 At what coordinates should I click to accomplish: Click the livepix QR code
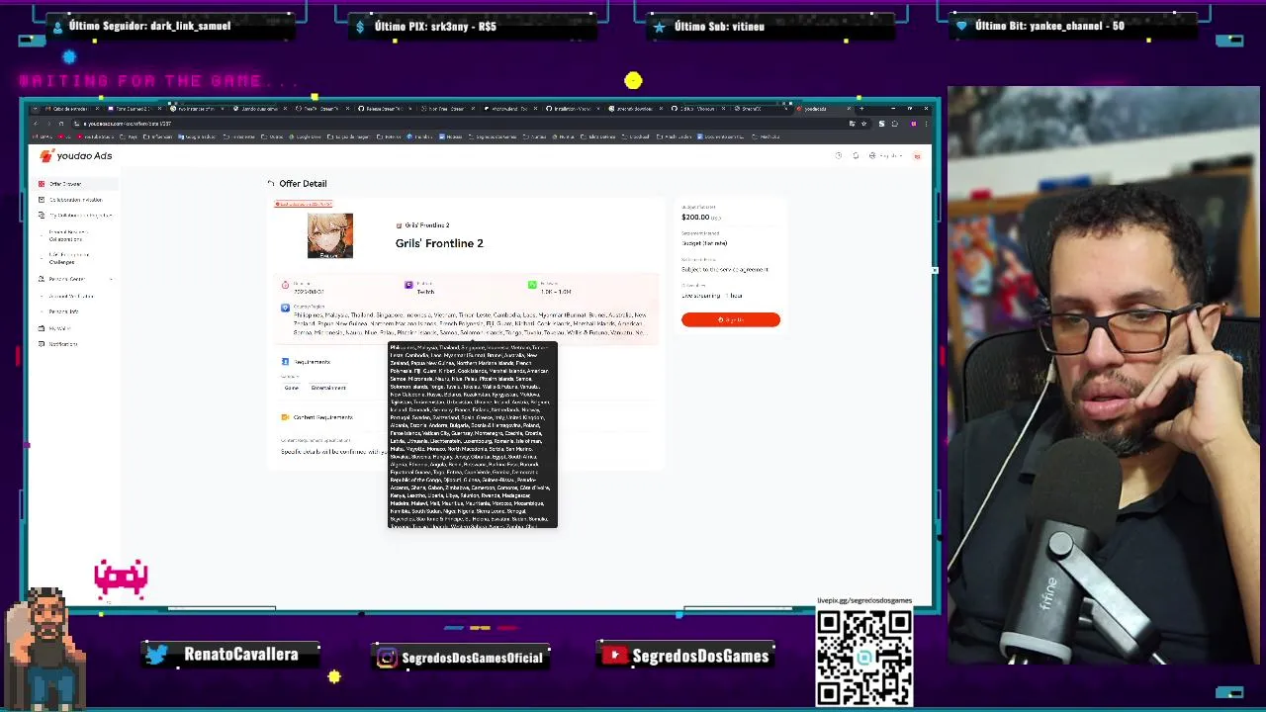864,657
